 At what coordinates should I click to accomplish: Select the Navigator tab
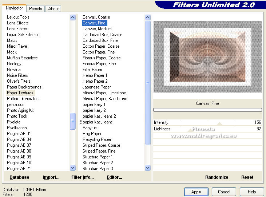coord(14,8)
